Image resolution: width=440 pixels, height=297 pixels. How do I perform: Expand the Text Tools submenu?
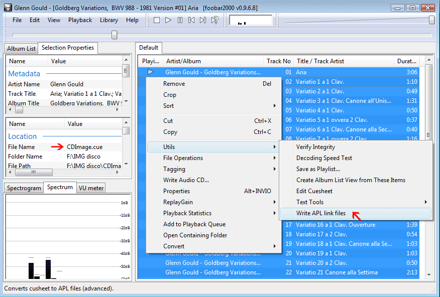coord(356,202)
